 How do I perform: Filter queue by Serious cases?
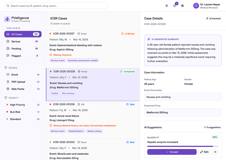point(23,41)
